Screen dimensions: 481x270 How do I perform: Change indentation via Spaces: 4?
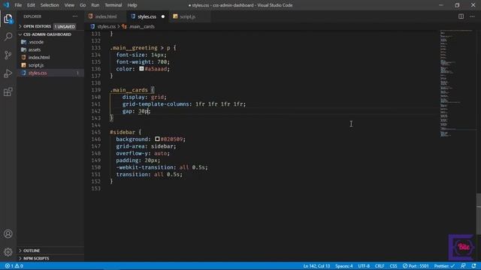344,266
